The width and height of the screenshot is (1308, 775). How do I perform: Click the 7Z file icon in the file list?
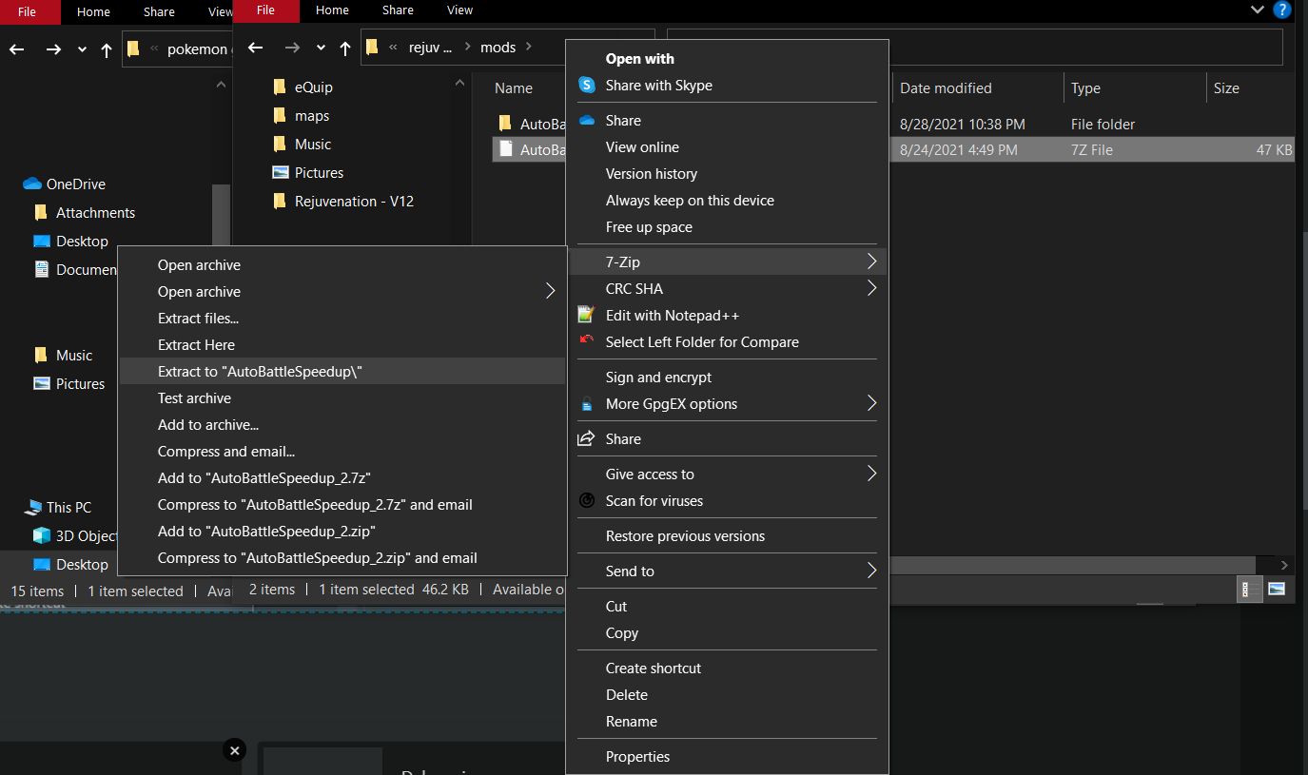click(506, 149)
